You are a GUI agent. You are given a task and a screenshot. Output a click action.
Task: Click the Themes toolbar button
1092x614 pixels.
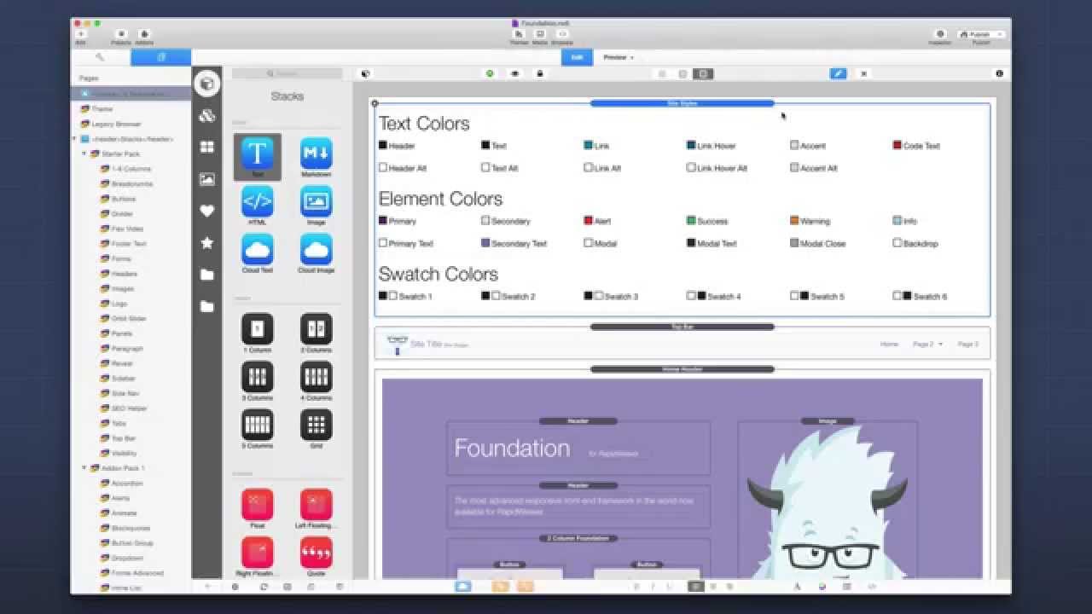pyautogui.click(x=519, y=37)
